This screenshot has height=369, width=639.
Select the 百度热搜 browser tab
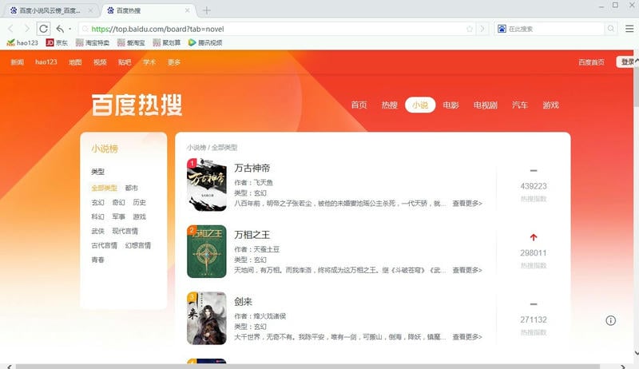[x=148, y=10]
